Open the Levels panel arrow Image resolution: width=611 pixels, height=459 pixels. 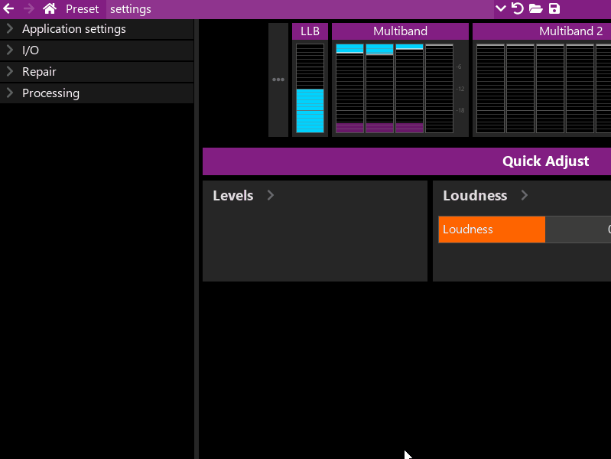270,196
